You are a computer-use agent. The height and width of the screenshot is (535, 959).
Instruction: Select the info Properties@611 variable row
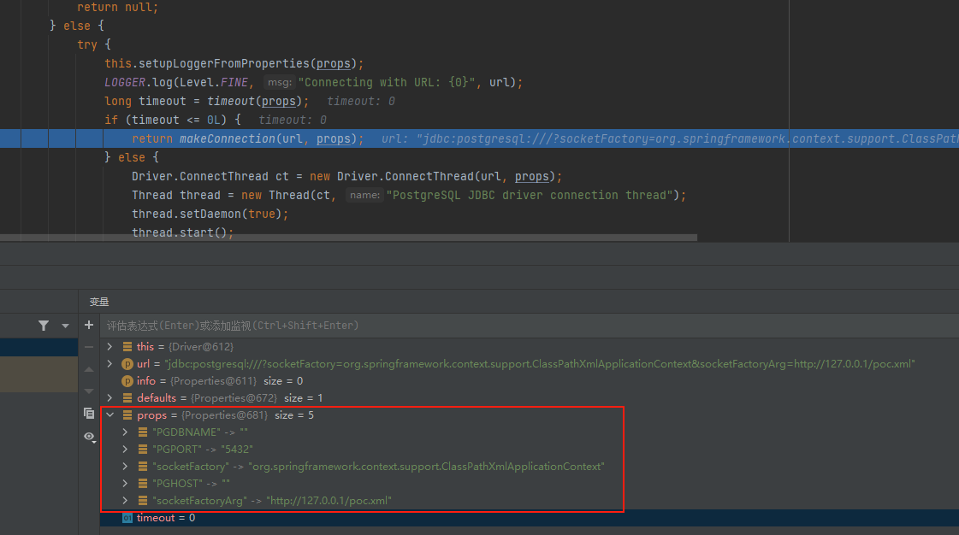click(x=530, y=380)
